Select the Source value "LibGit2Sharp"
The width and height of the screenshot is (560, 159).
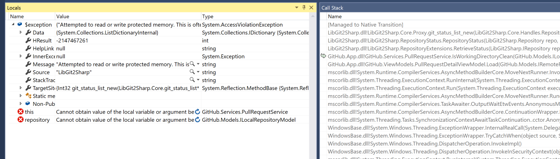click(x=74, y=72)
